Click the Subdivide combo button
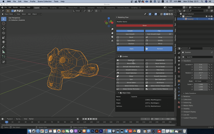Image resolution: width=214 pixels, height=134 pixels. click(x=130, y=60)
